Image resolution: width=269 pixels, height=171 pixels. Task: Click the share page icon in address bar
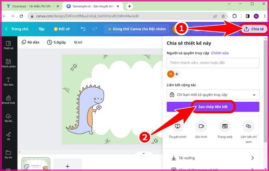pos(215,16)
